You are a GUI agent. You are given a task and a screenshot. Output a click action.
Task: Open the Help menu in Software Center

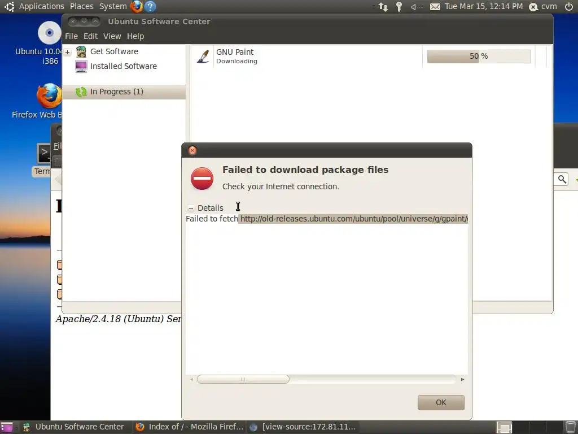tap(135, 36)
